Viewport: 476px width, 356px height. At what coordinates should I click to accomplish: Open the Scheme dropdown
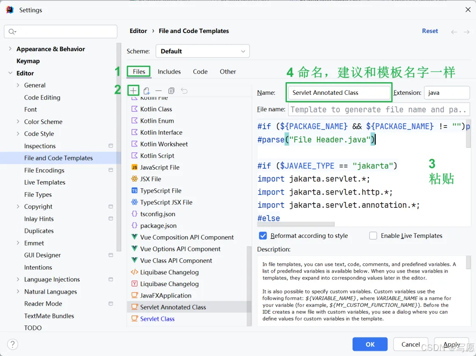tap(203, 51)
